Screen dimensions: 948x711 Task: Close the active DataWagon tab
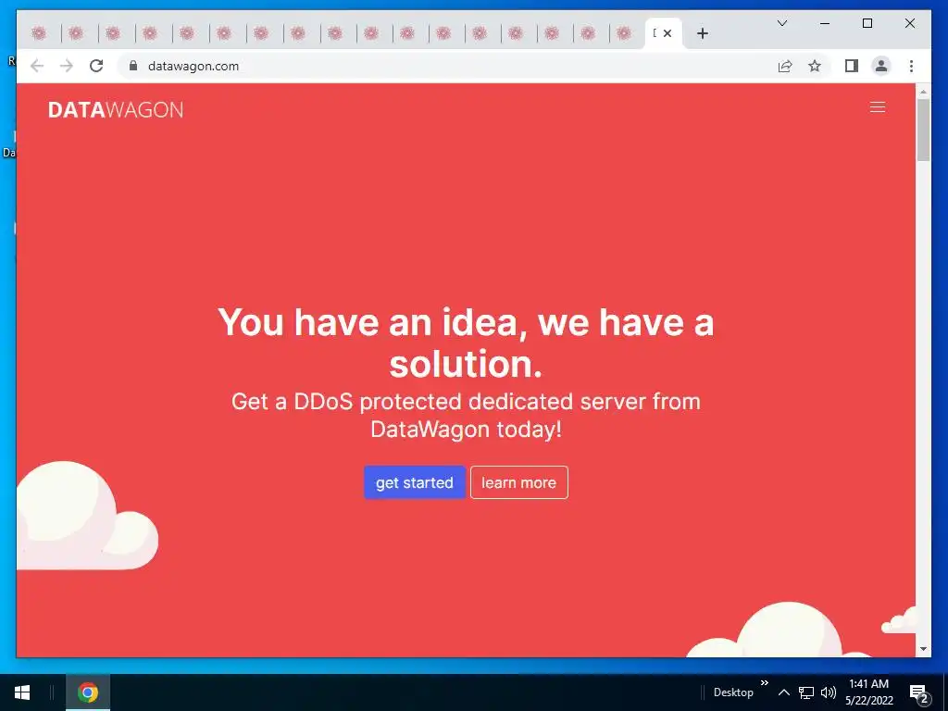[x=667, y=33]
